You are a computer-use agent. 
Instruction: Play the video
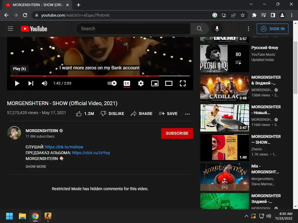pyautogui.click(x=17, y=83)
